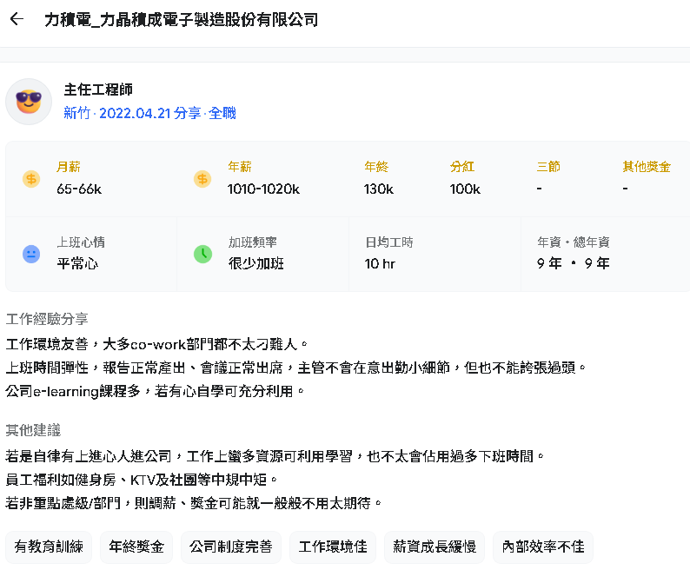
Task: Click the seniority value 9 年 • 9 年
Action: (x=573, y=263)
